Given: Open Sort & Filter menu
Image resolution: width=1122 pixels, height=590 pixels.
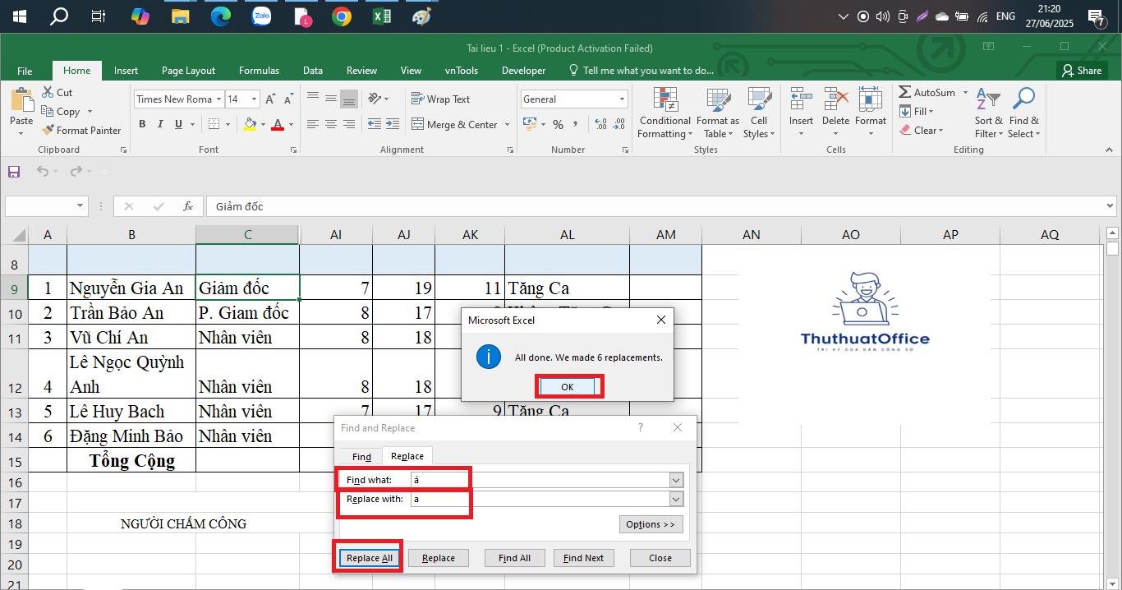Looking at the screenshot, I should 989,113.
